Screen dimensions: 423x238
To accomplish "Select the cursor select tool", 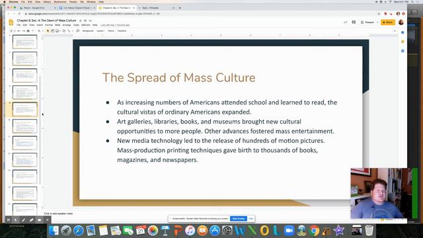I will click(x=48, y=31).
